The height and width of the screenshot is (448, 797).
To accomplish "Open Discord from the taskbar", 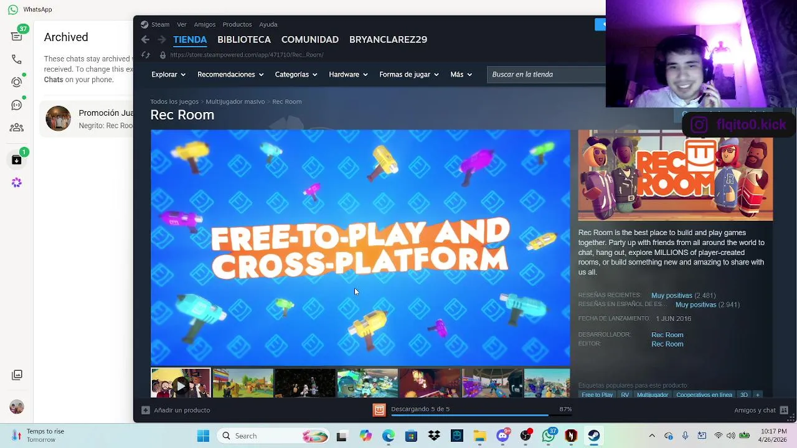I will click(x=503, y=436).
